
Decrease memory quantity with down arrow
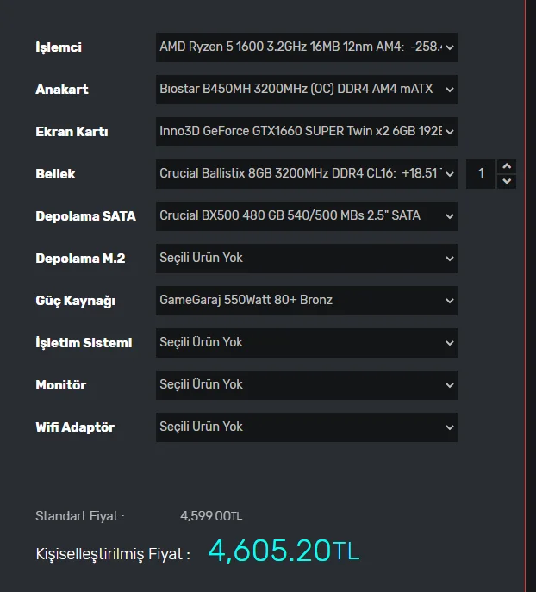click(x=507, y=181)
